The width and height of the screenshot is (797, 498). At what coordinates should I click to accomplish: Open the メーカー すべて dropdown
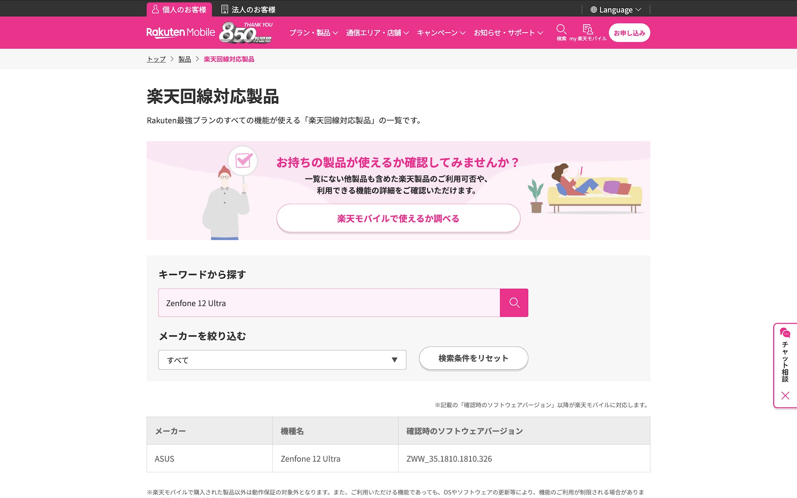pos(282,360)
